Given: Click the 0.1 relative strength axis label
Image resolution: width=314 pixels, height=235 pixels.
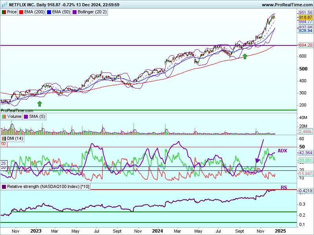Looking at the screenshot, I should pos(302,224).
